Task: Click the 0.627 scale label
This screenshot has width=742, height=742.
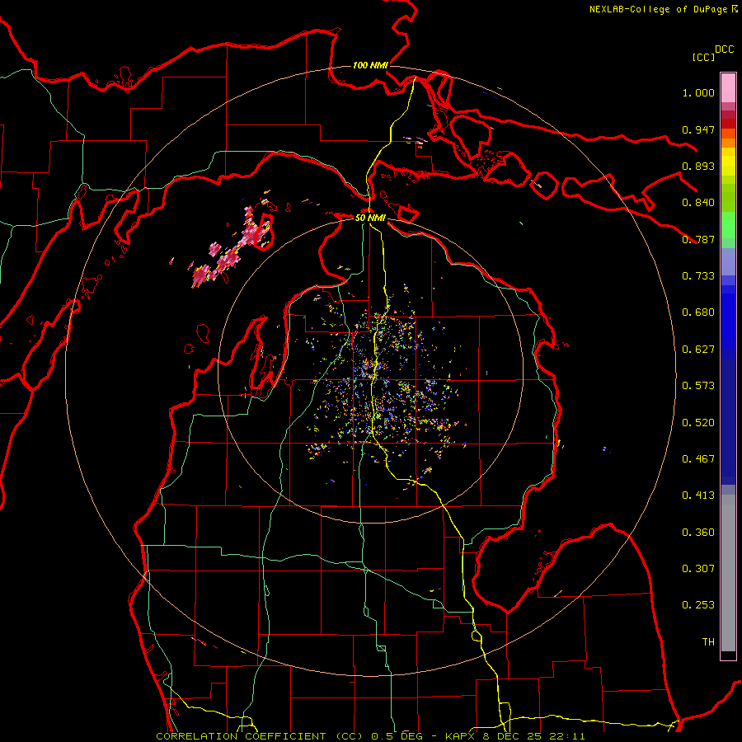Action: click(698, 350)
